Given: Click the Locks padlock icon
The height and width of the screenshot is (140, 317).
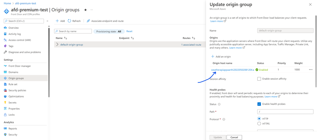Looking at the screenshot, I should click(5, 115).
